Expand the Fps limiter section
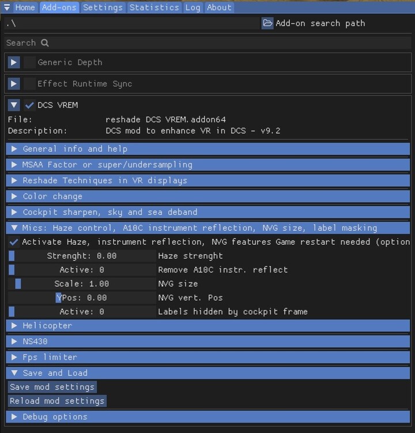Viewport: 415px width, 433px height. tap(14, 357)
